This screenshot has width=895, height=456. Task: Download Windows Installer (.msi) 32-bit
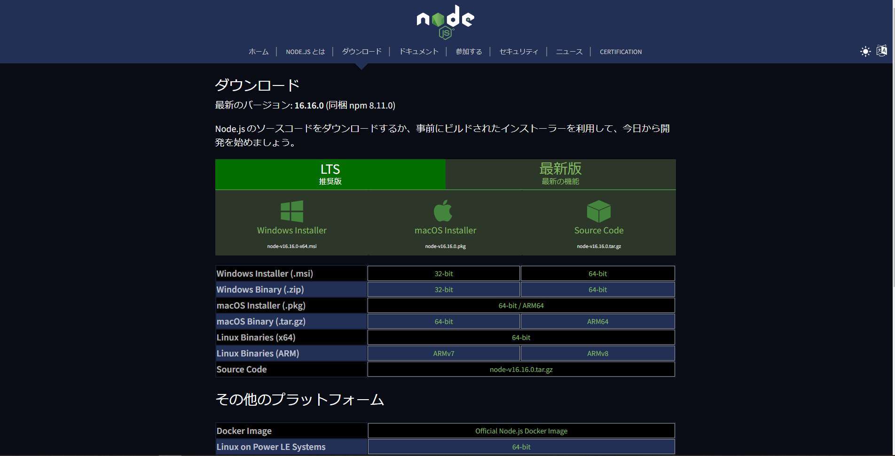[x=444, y=273]
